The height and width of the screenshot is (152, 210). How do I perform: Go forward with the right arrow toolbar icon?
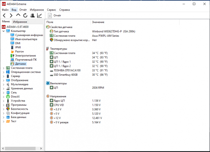pos(11,15)
